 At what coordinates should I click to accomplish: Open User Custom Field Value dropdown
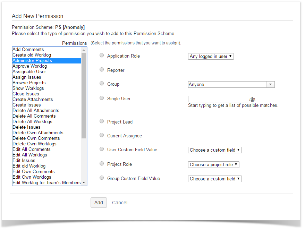click(x=215, y=150)
